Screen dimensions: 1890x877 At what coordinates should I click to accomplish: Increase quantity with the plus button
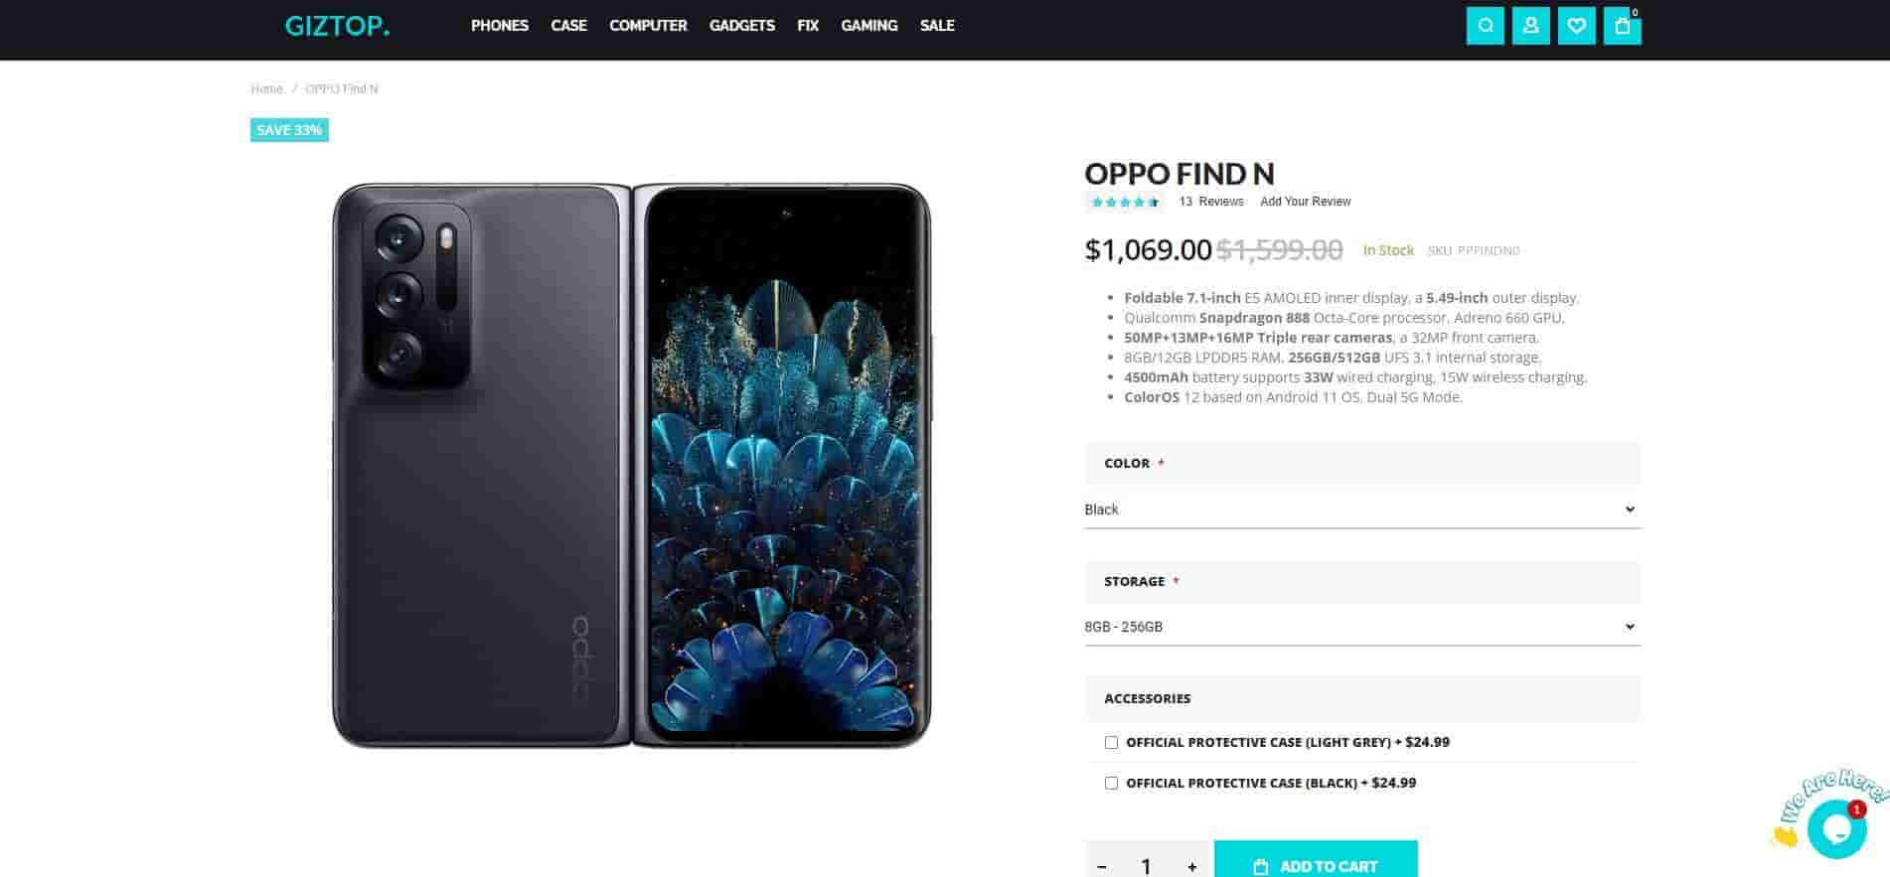pos(1191,866)
